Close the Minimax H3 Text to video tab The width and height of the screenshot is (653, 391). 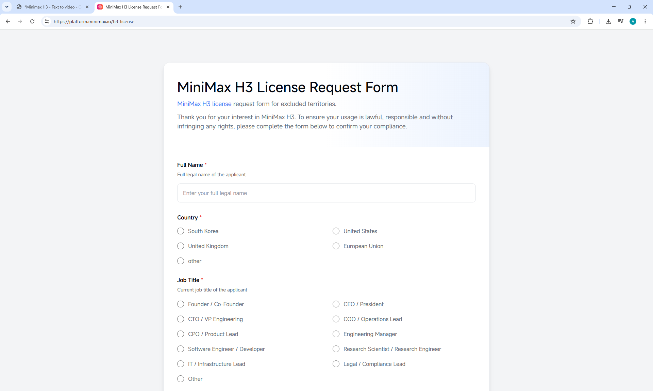pos(87,7)
